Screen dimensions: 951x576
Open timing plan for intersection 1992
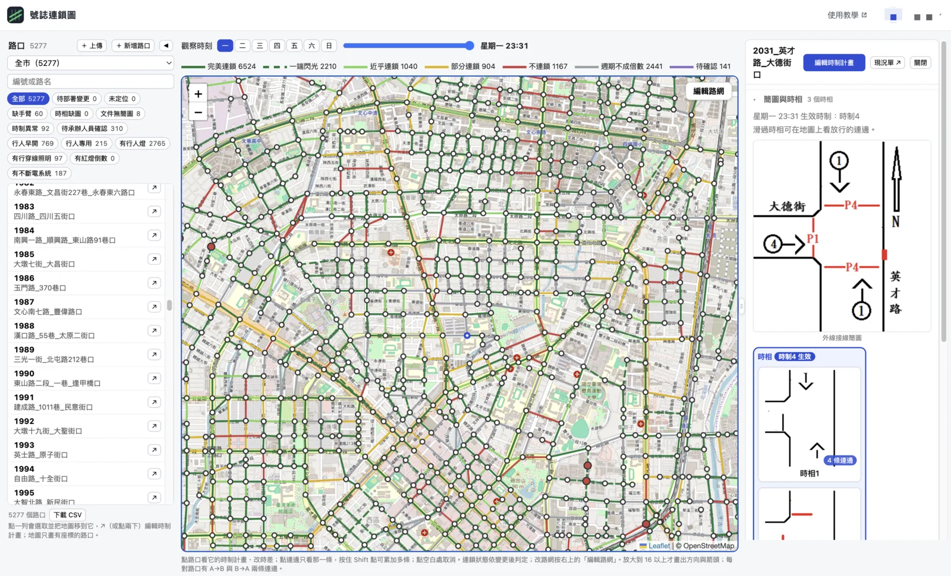click(x=154, y=426)
